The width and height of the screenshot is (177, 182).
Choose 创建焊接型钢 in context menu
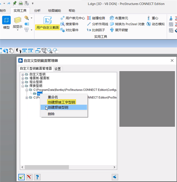tap(64, 107)
